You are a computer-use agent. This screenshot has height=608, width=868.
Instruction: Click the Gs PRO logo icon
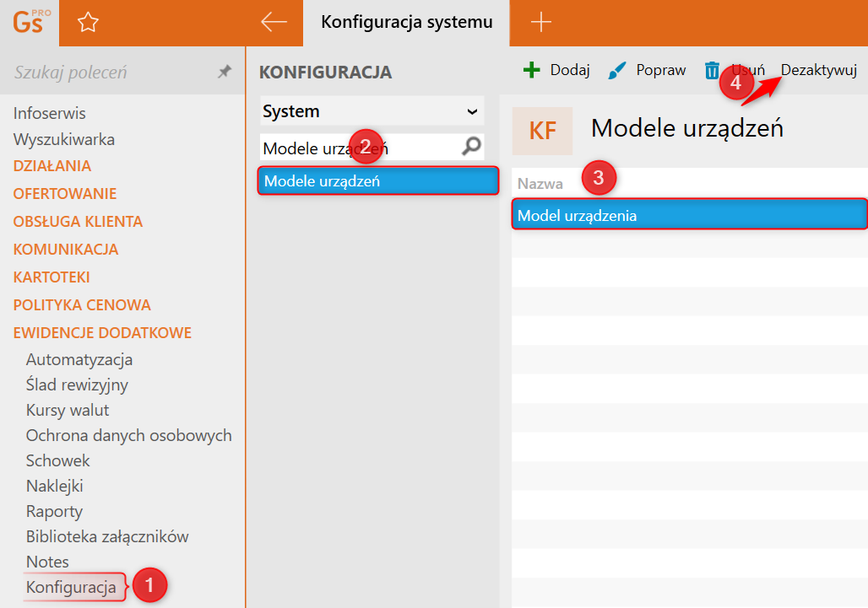pos(28,22)
